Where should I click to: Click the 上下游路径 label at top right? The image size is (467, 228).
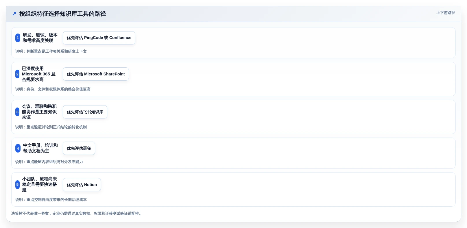click(x=446, y=13)
